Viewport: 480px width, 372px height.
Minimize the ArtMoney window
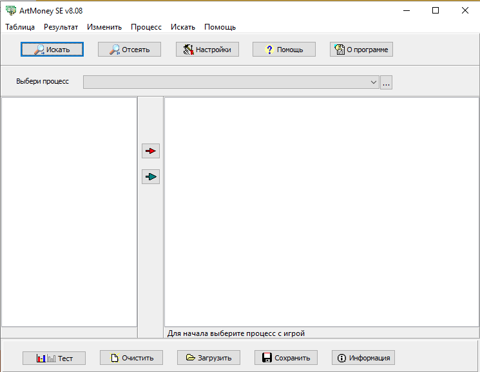[x=407, y=10]
